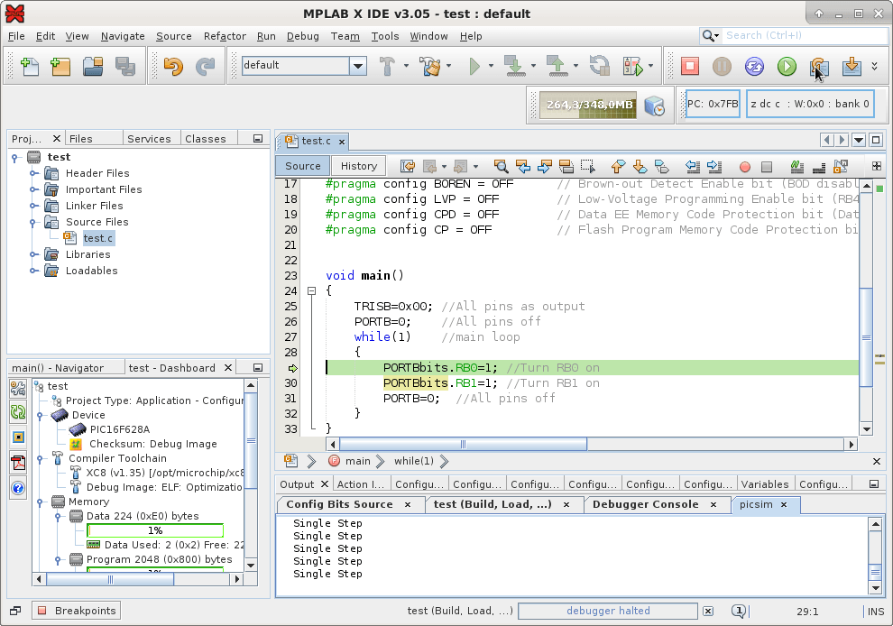Image resolution: width=893 pixels, height=626 pixels.
Task: Collapse the Source Files node
Action: (x=33, y=222)
